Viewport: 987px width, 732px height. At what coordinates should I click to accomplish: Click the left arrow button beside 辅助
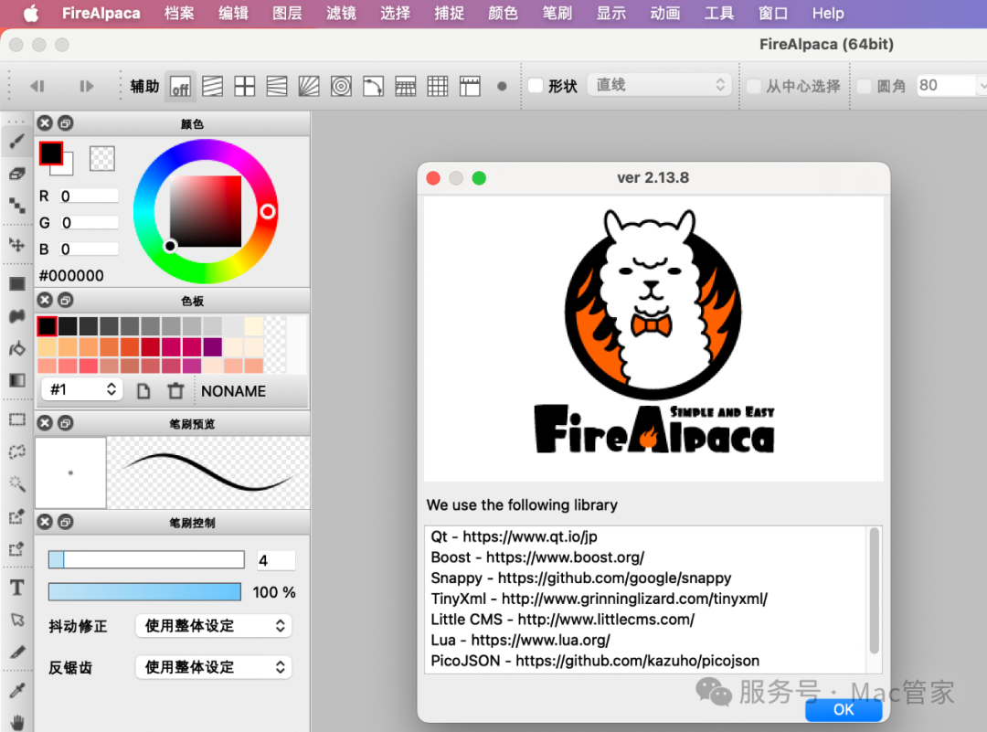37,86
